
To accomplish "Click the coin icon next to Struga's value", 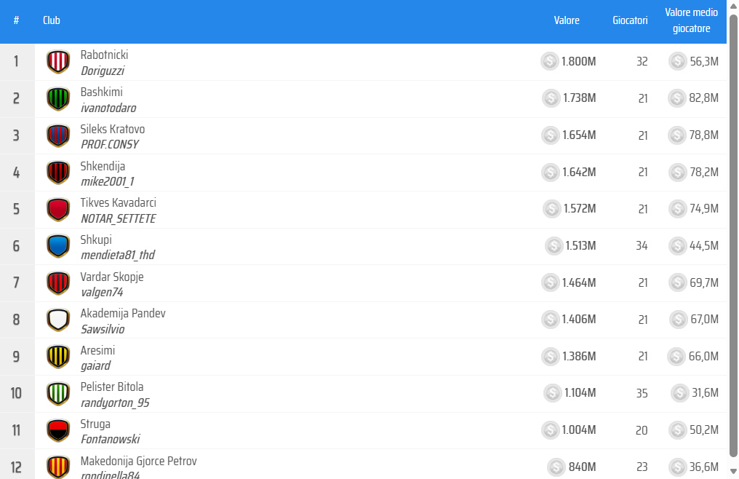I will pos(551,430).
